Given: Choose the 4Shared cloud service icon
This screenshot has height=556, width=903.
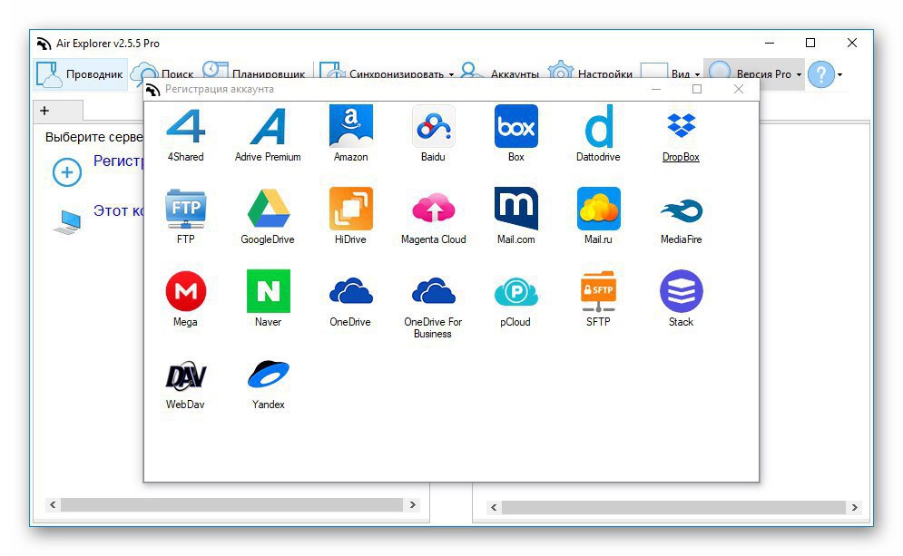Looking at the screenshot, I should pos(185,126).
